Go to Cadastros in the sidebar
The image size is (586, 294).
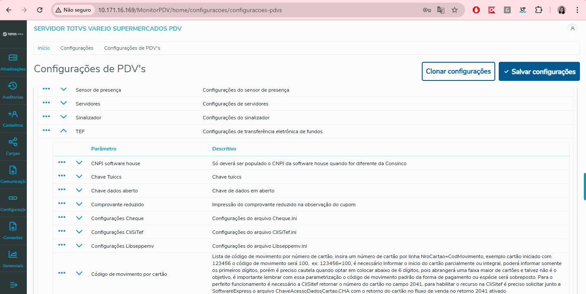click(x=13, y=118)
